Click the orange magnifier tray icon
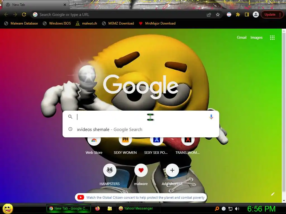The image size is (286, 214). pos(217,209)
